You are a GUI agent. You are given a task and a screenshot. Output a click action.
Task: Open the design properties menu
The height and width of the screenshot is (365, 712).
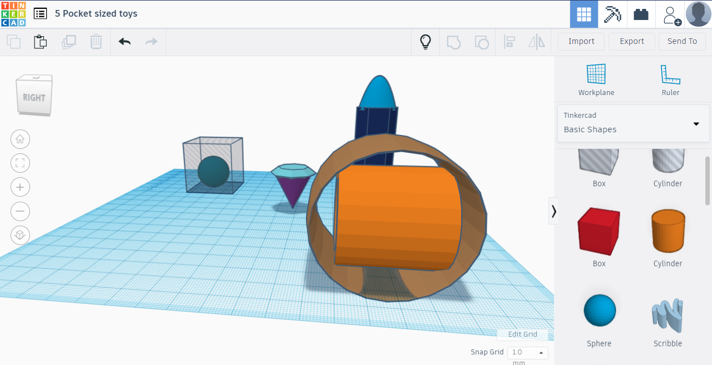coord(40,13)
